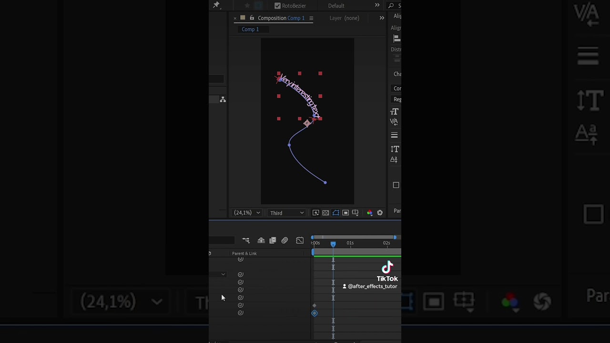This screenshot has height=343, width=610.
Task: Toggle the transparency grid icon
Action: 325,213
